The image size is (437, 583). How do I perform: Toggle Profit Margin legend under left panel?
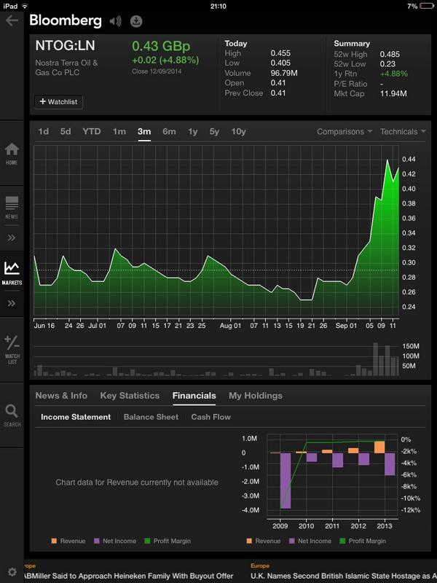168,541
